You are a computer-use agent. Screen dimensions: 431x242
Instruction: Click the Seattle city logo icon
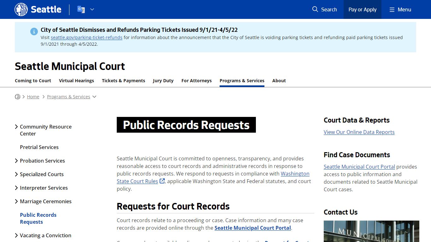coord(21,9)
